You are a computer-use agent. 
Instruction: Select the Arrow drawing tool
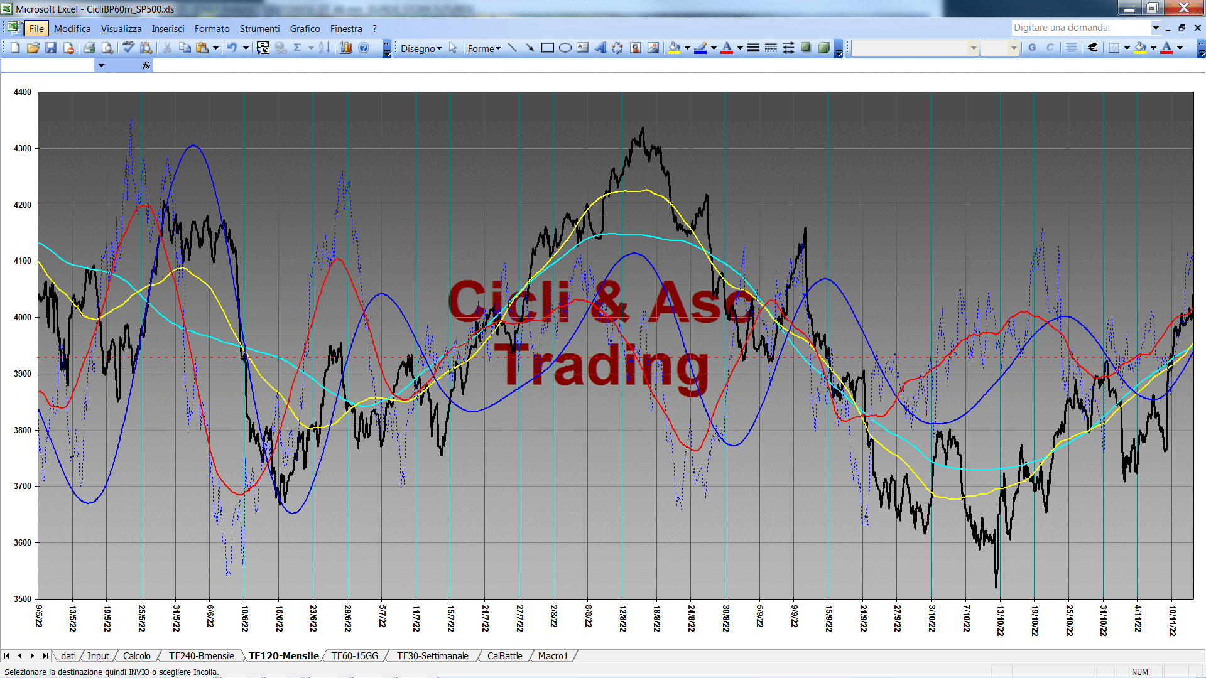pos(530,48)
